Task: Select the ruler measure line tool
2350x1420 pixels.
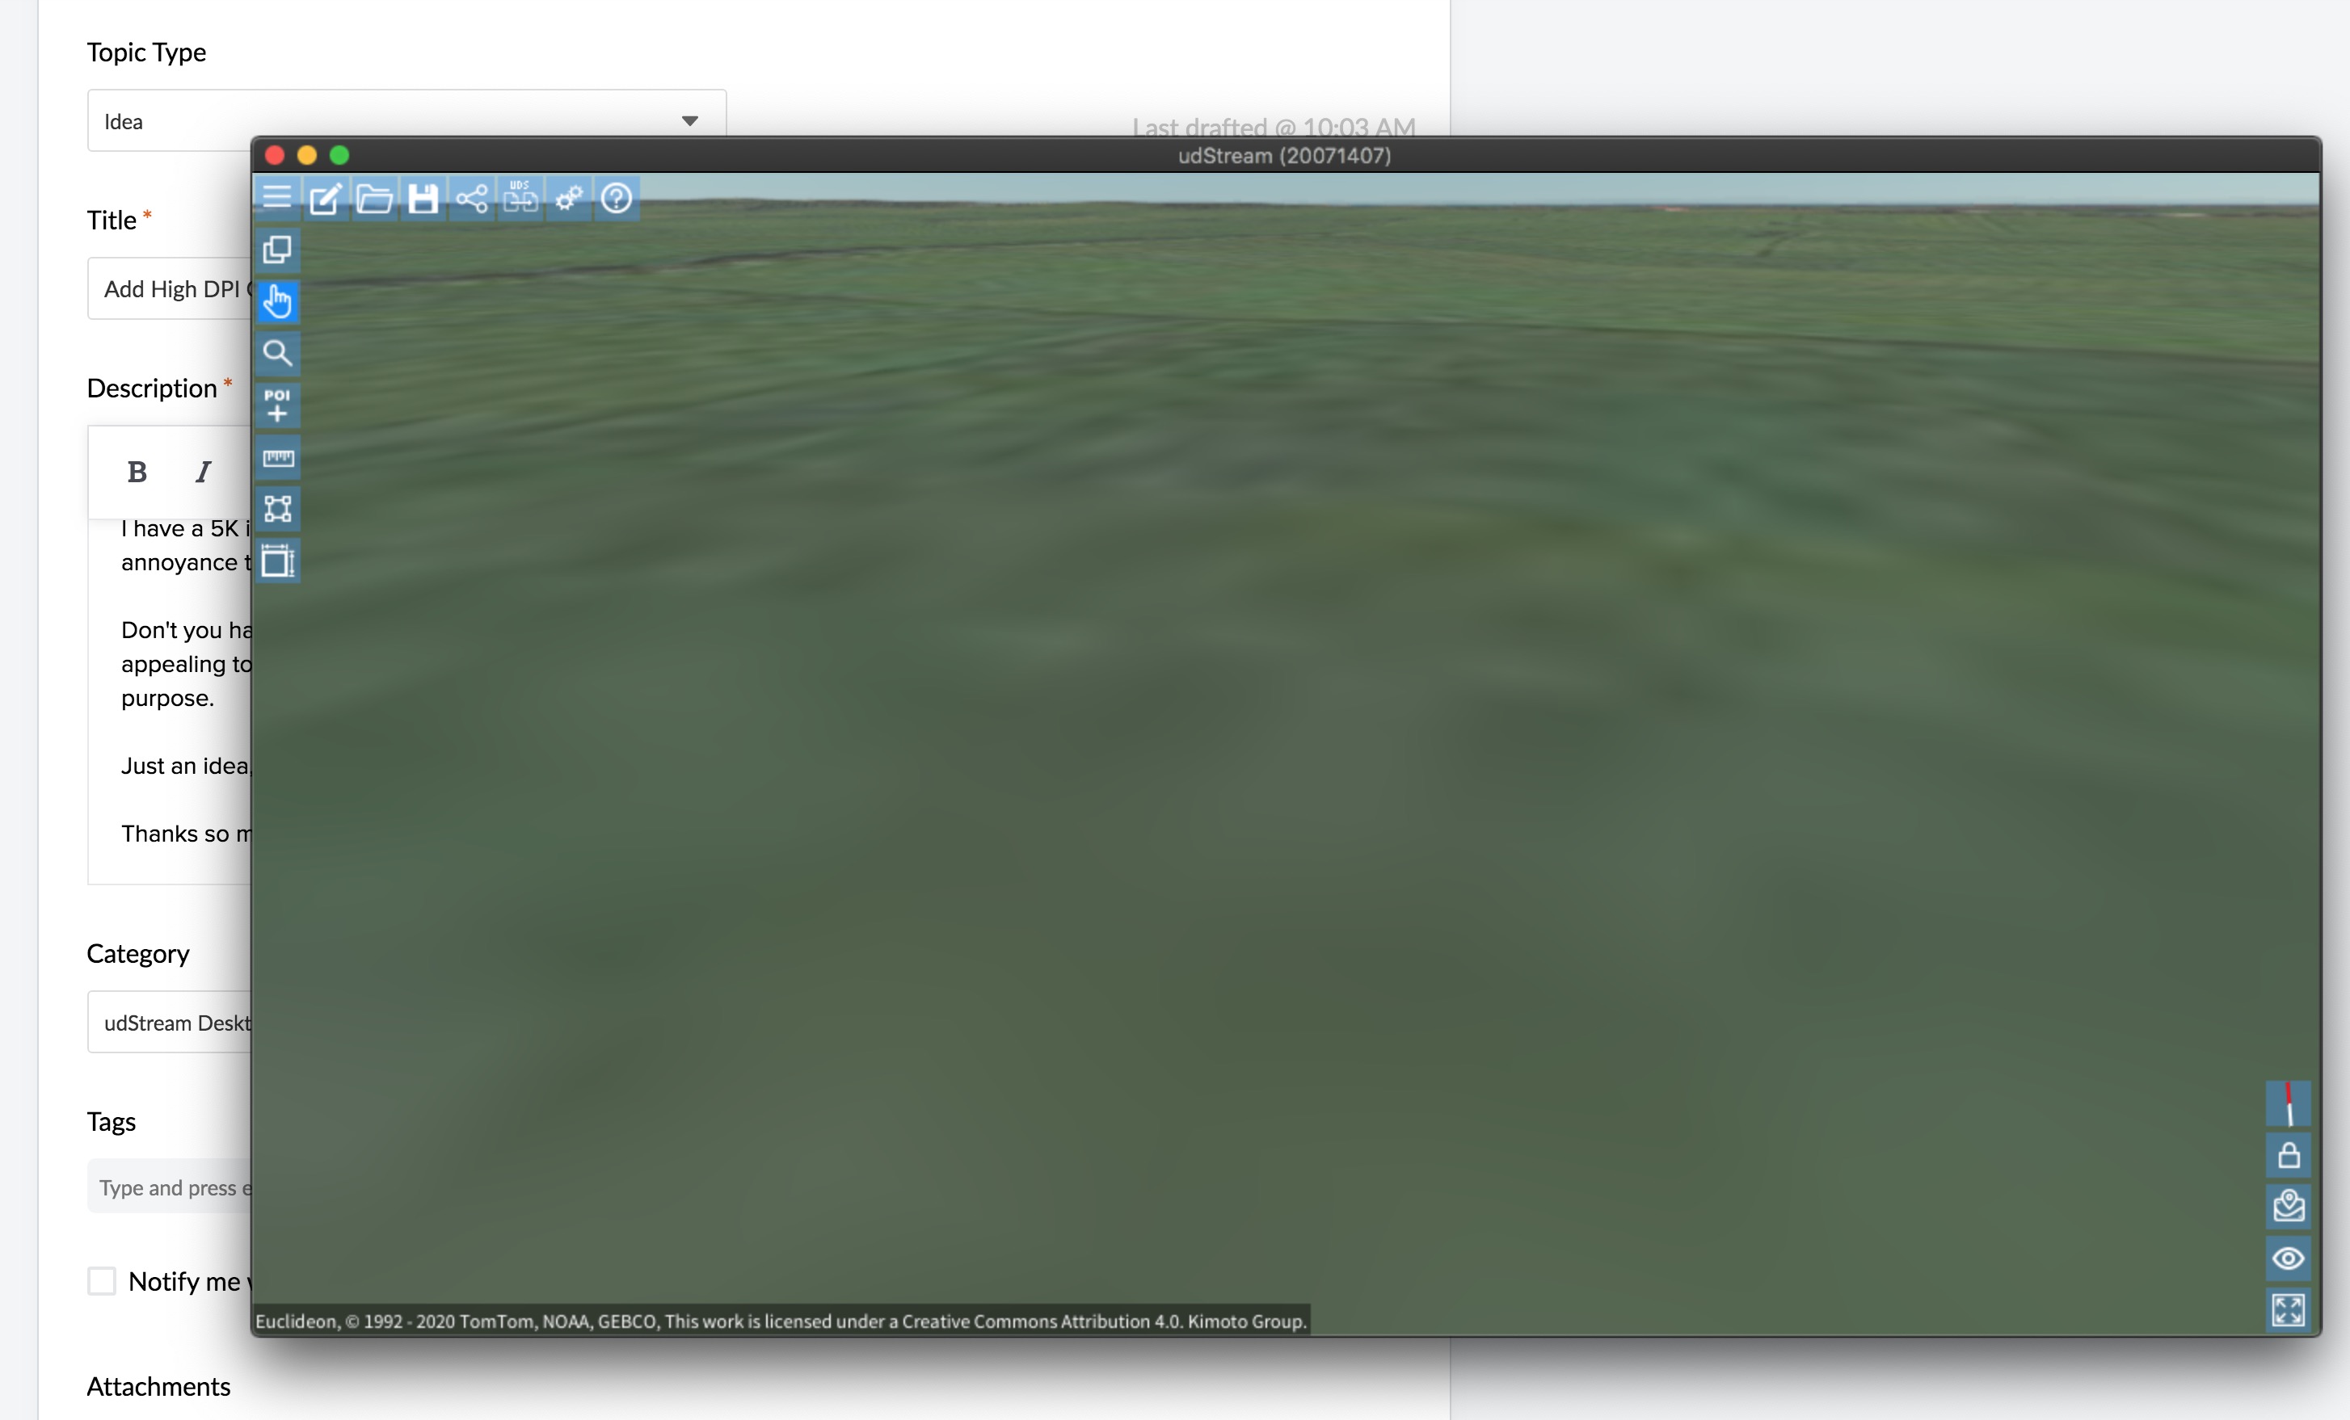Action: [x=277, y=457]
